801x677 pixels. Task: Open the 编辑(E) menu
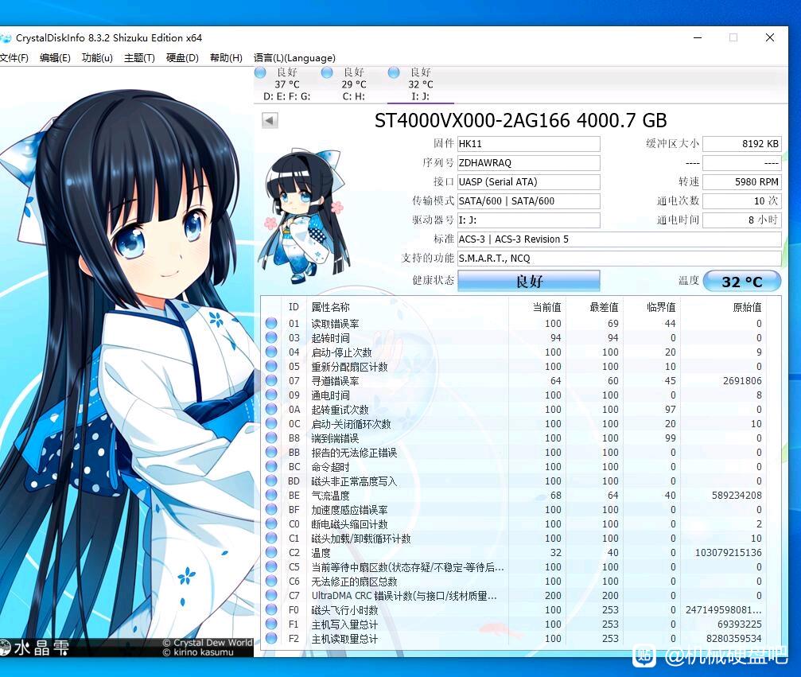(55, 58)
